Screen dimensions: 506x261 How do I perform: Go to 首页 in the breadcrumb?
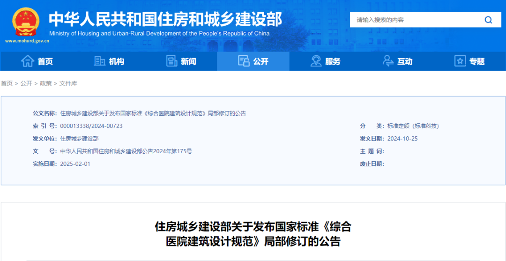7,83
